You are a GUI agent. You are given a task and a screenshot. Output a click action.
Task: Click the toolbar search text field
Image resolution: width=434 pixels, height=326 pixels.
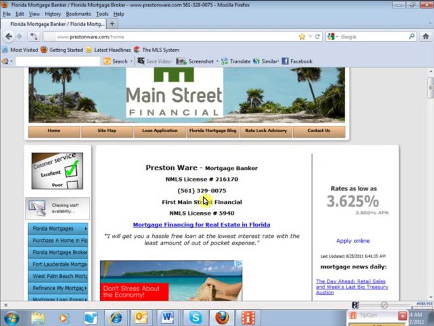click(x=58, y=61)
